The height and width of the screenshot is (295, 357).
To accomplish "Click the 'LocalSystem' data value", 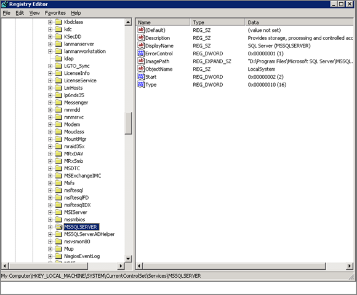I will (262, 69).
